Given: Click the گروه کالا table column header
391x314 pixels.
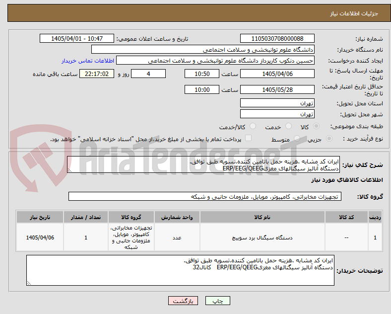Looking at the screenshot, I should [131, 217].
